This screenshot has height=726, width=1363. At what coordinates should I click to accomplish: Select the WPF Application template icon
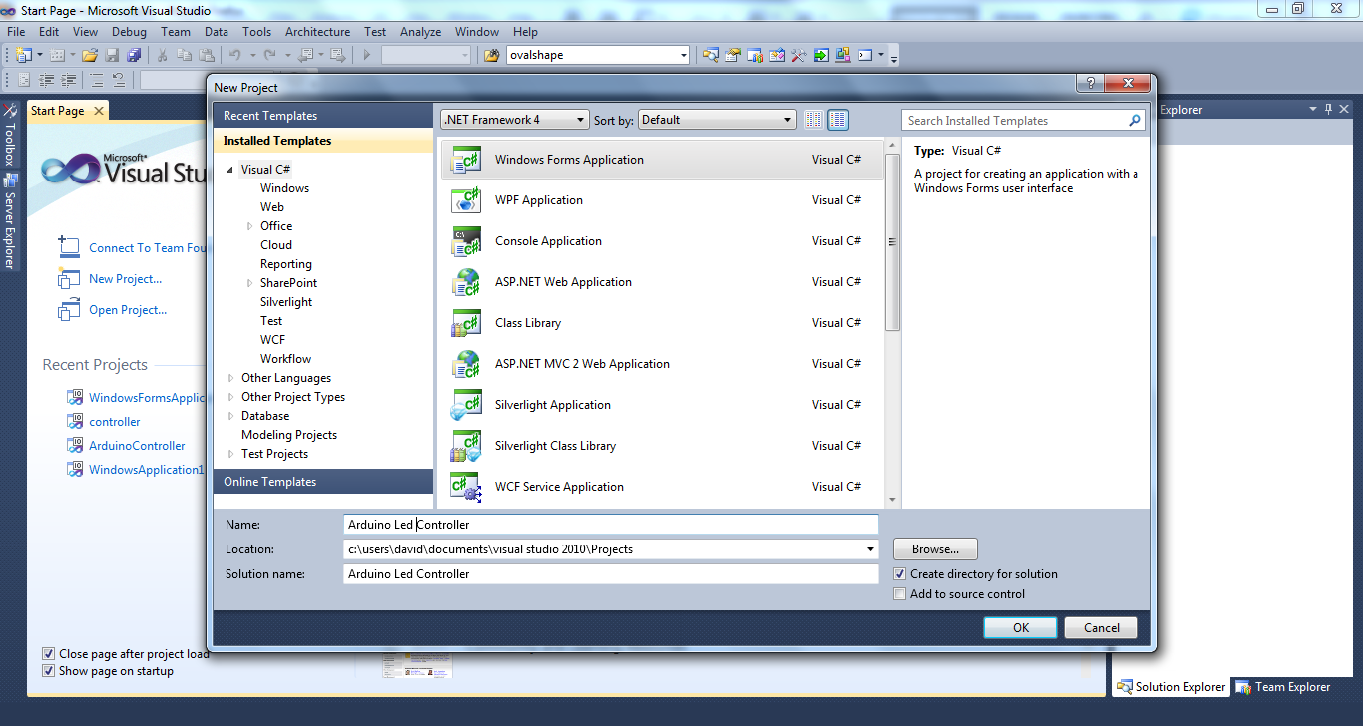(466, 200)
